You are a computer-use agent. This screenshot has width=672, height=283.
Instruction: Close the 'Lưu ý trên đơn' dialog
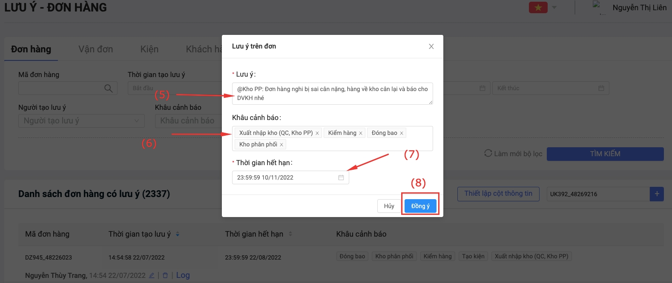431,46
